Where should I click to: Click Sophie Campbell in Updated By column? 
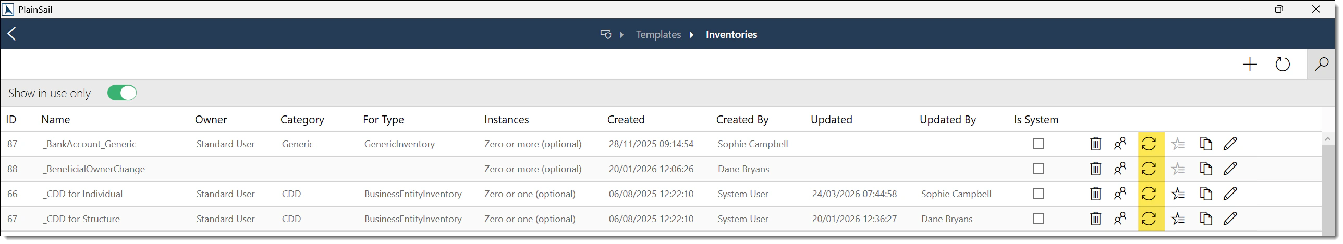coord(956,194)
